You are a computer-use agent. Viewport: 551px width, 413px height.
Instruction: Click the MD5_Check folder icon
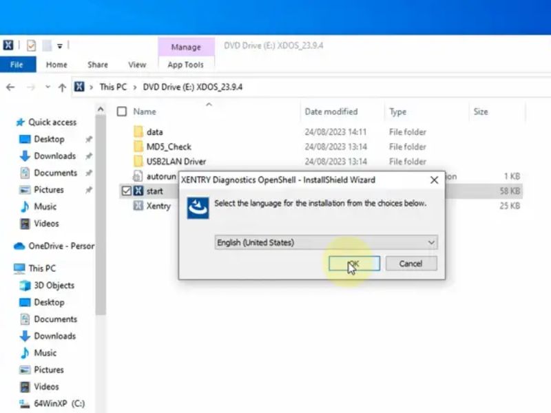coord(138,147)
